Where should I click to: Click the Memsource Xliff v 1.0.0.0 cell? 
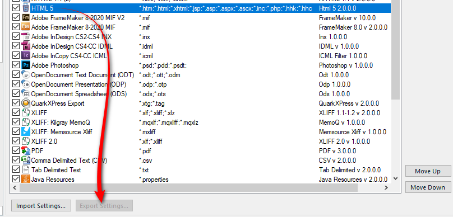[353, 132]
